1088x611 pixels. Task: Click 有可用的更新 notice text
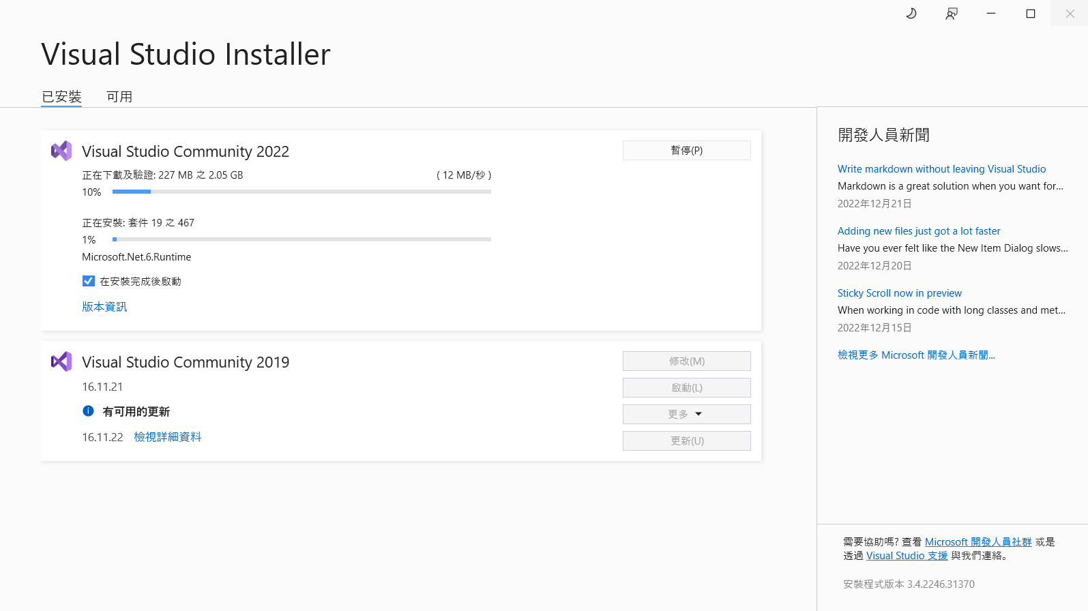point(136,412)
